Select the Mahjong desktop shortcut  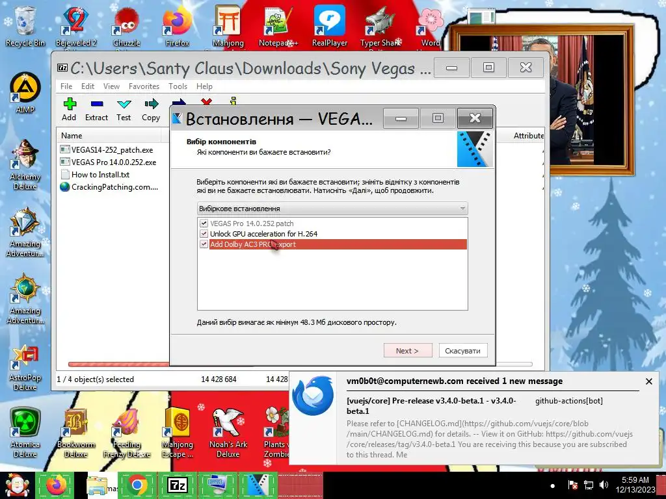tap(228, 26)
